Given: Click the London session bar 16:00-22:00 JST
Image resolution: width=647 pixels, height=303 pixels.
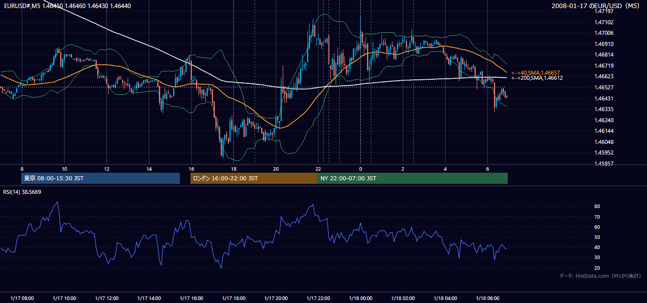Looking at the screenshot, I should point(254,178).
